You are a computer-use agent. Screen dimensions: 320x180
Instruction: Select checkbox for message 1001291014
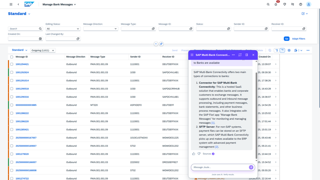click(12, 81)
